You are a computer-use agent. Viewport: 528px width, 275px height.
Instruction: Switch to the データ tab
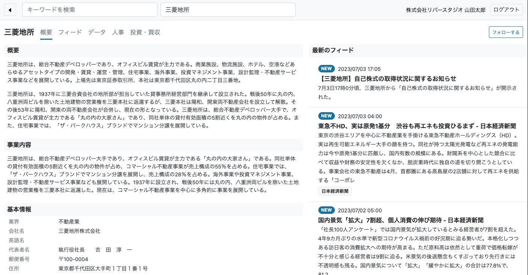pyautogui.click(x=97, y=32)
